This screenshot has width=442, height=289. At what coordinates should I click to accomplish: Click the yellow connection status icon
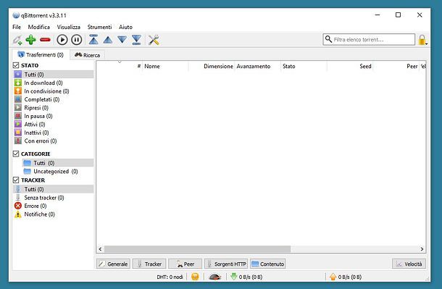pyautogui.click(x=195, y=277)
